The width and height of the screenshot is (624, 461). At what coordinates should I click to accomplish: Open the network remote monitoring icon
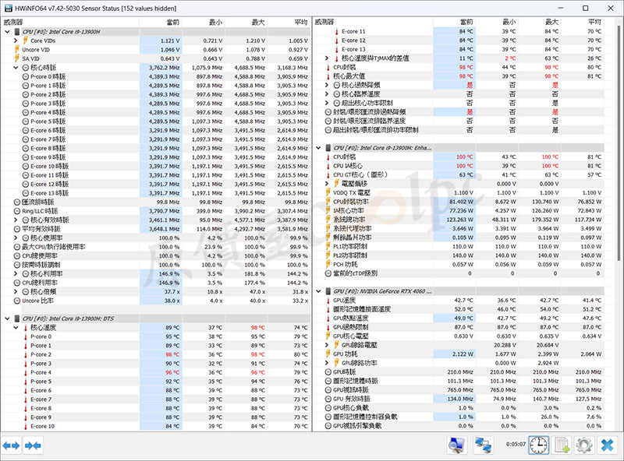[x=484, y=445]
